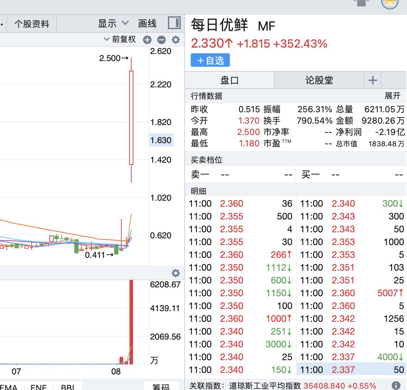Screen dimensions: 407x390
Task: Click the highlighted 1.630 price axis marker
Action: point(161,140)
